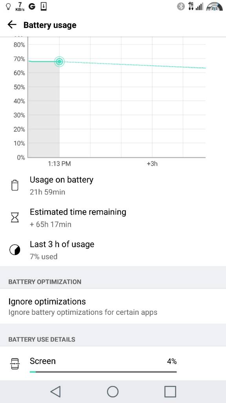The image size is (226, 403).
Task: Open Ignore optimizations setting
Action: point(113,306)
